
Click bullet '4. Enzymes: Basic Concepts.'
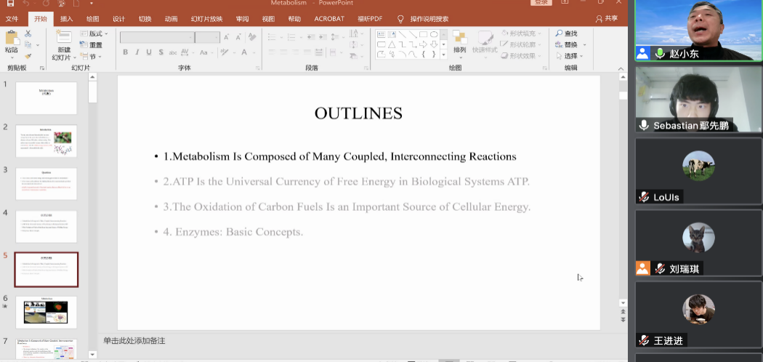(x=233, y=232)
